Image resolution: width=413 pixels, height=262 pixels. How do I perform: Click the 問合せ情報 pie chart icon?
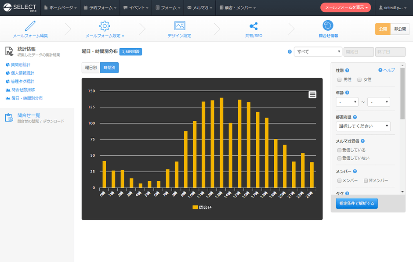328,25
